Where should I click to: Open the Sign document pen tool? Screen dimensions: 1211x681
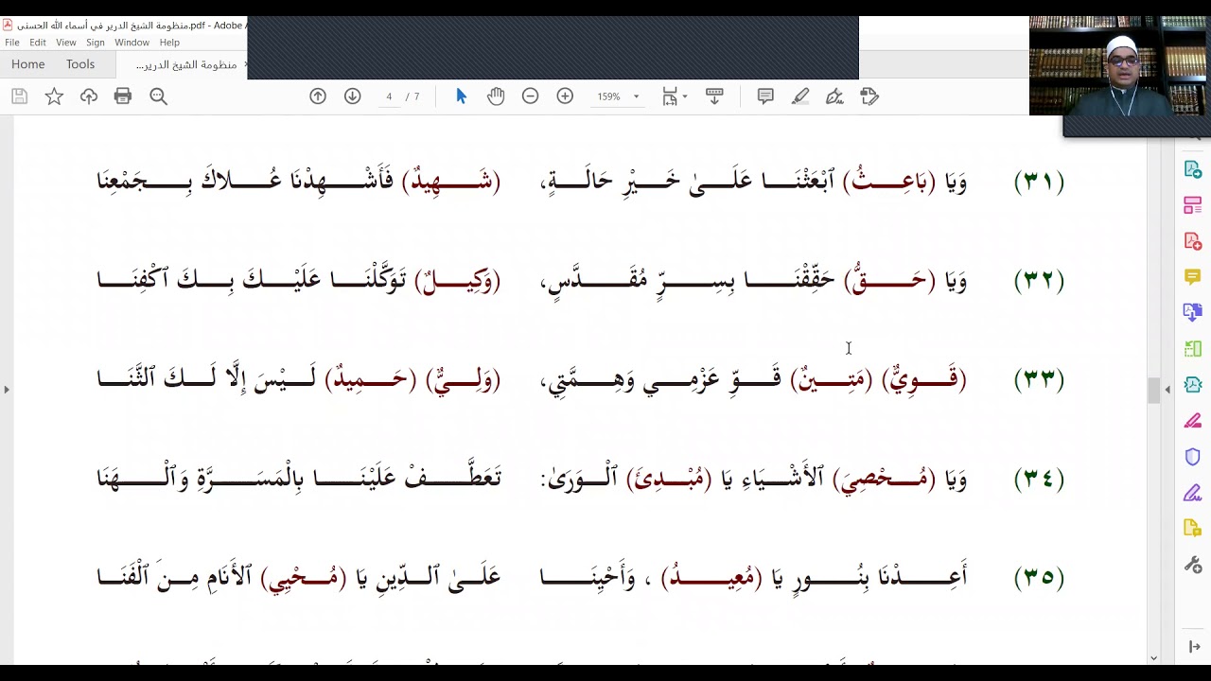point(834,96)
